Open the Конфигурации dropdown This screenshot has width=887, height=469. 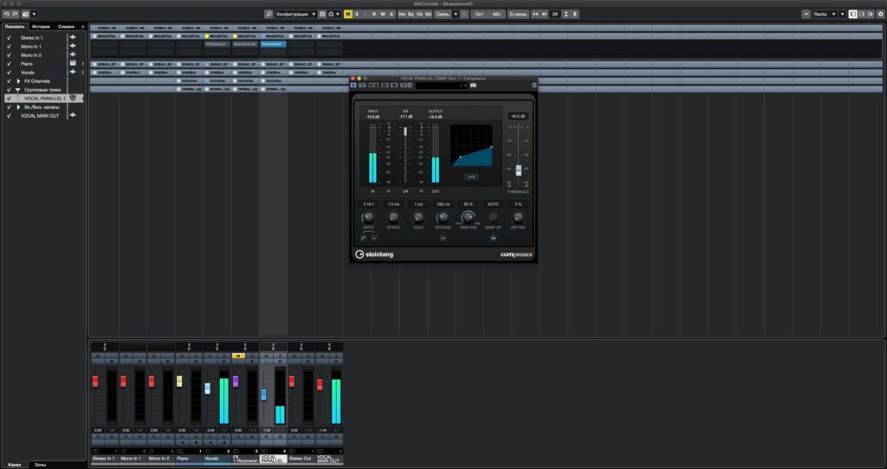click(x=296, y=14)
